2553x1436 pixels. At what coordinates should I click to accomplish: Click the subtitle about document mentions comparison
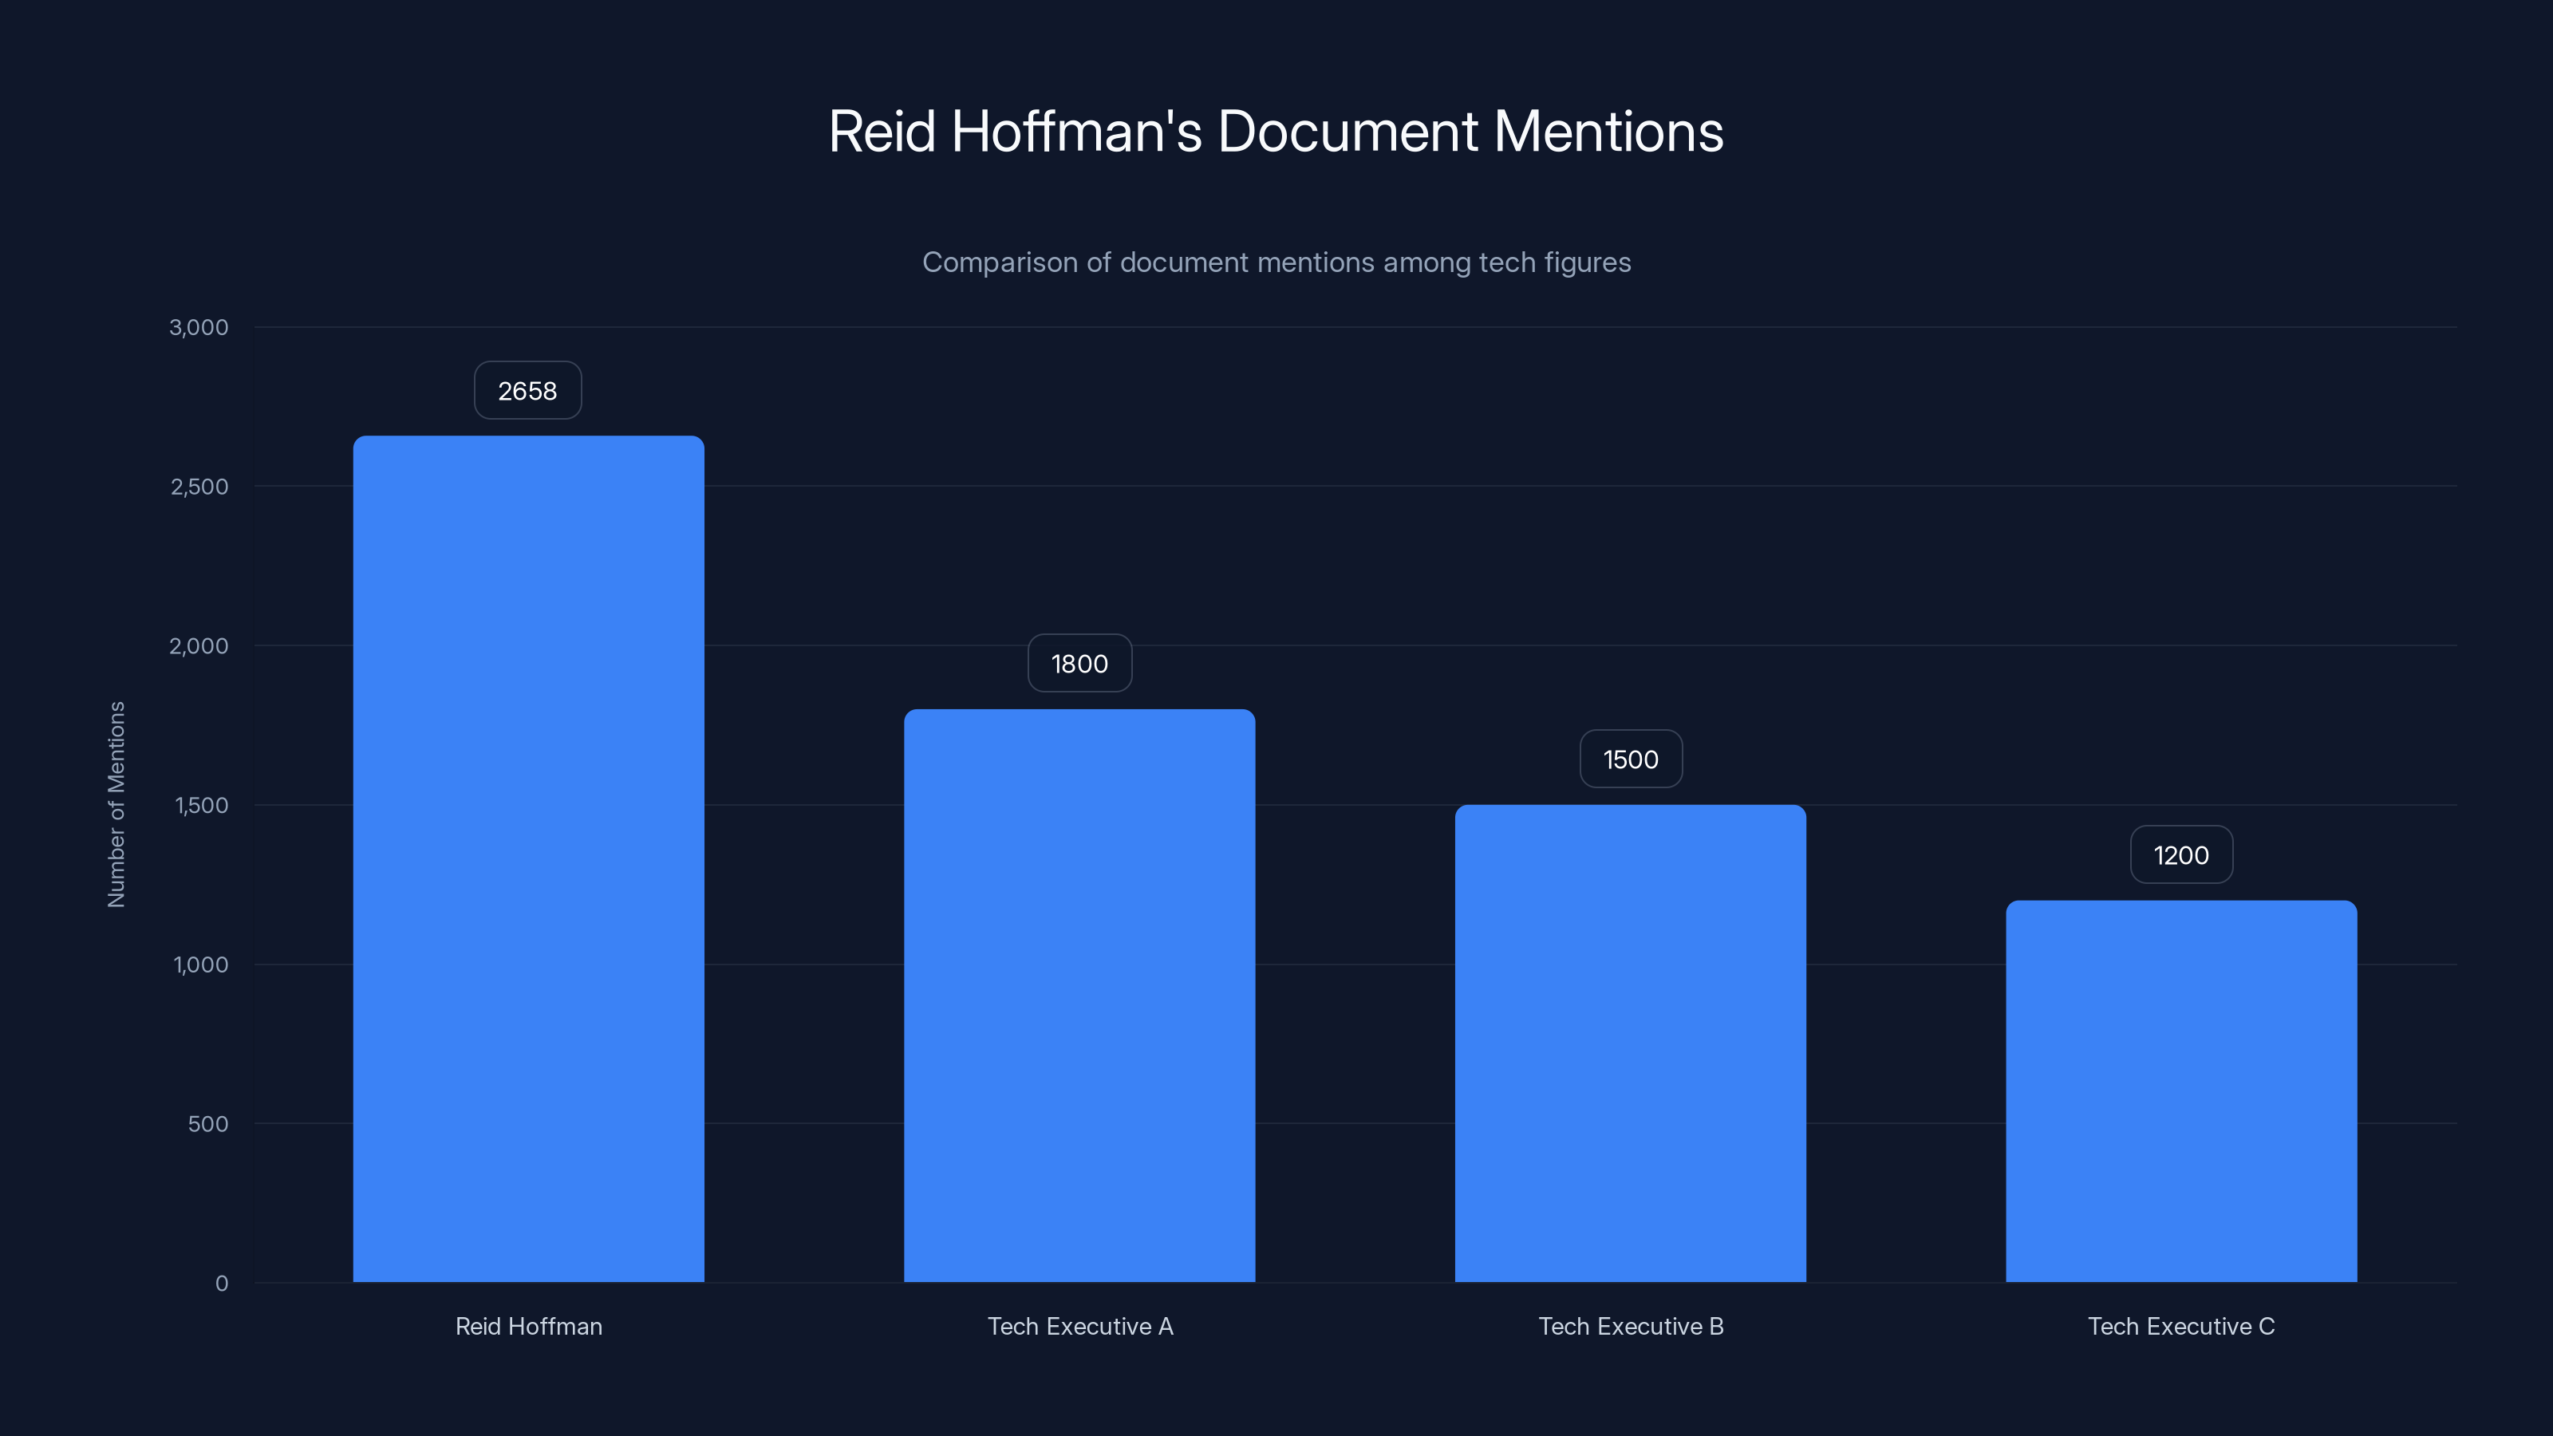coord(1276,262)
